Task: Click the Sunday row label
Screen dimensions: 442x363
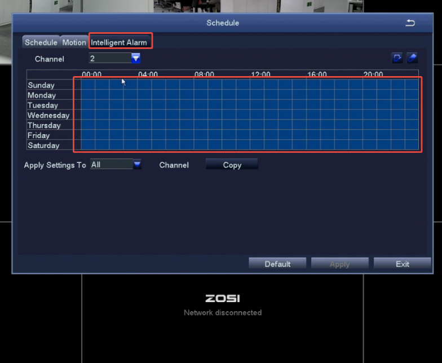Action: tap(41, 85)
